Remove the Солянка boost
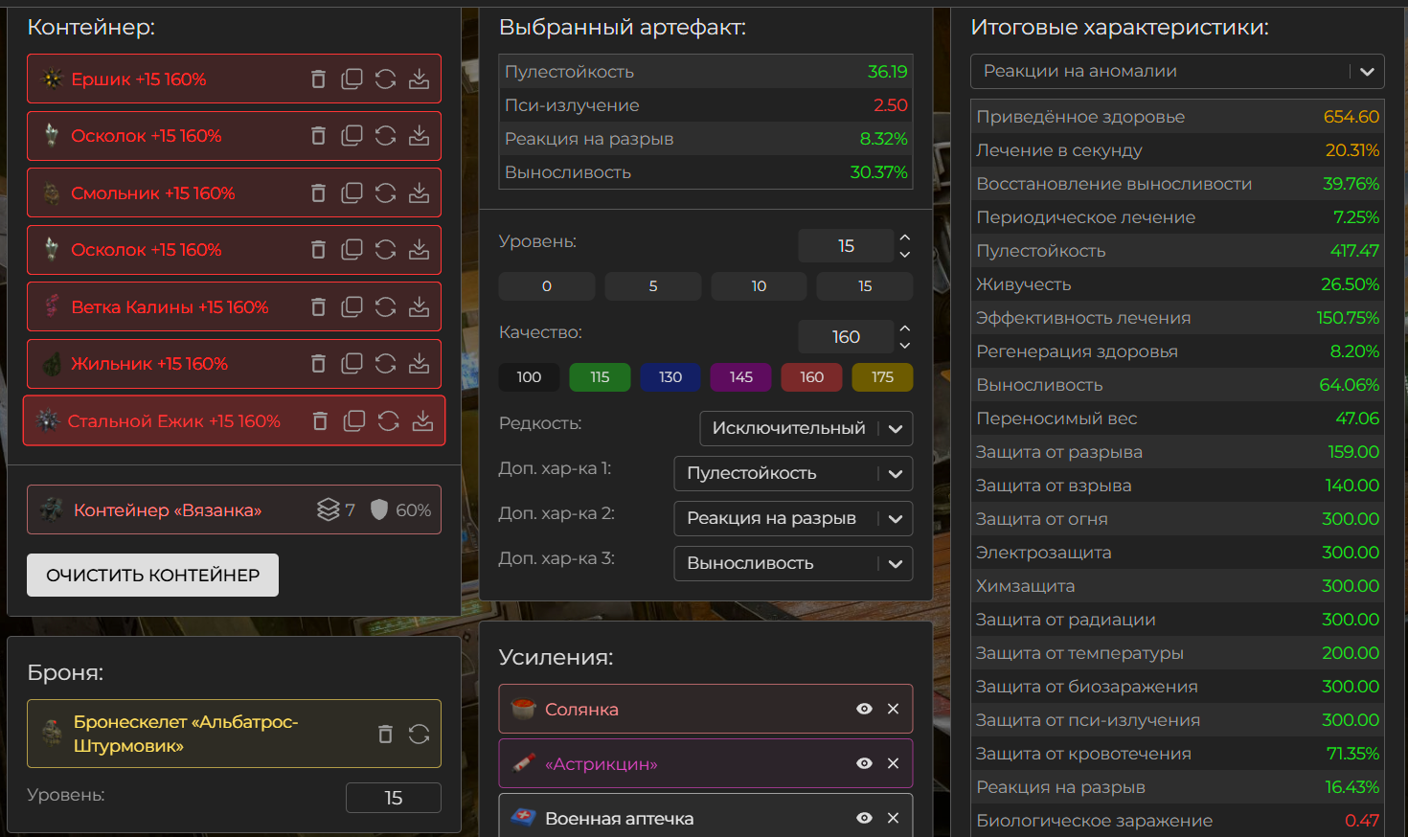This screenshot has width=1408, height=837. coord(893,709)
